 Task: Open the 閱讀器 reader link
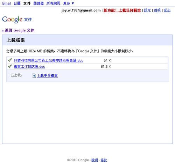[38, 3]
